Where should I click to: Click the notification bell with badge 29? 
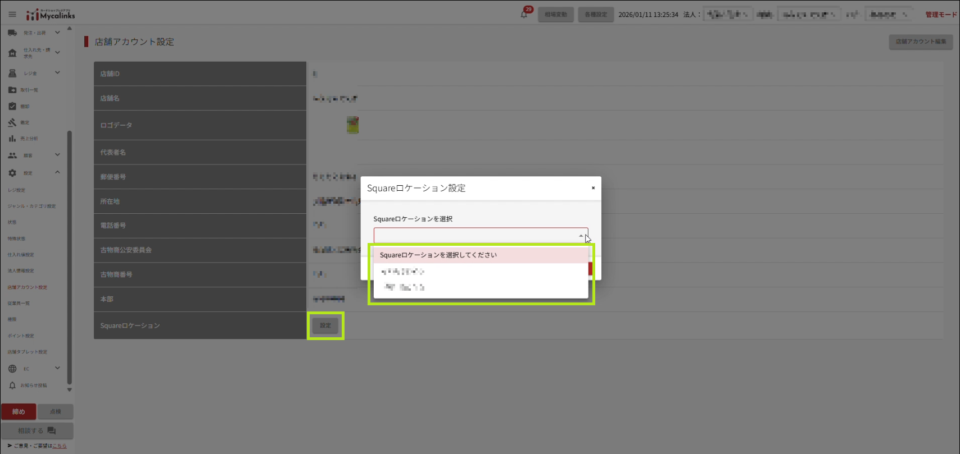tap(524, 15)
